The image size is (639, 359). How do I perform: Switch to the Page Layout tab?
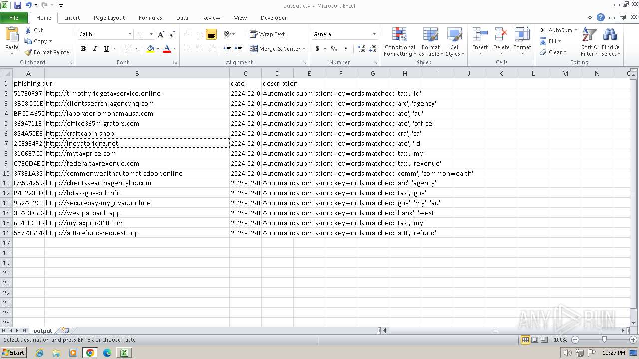(x=109, y=18)
